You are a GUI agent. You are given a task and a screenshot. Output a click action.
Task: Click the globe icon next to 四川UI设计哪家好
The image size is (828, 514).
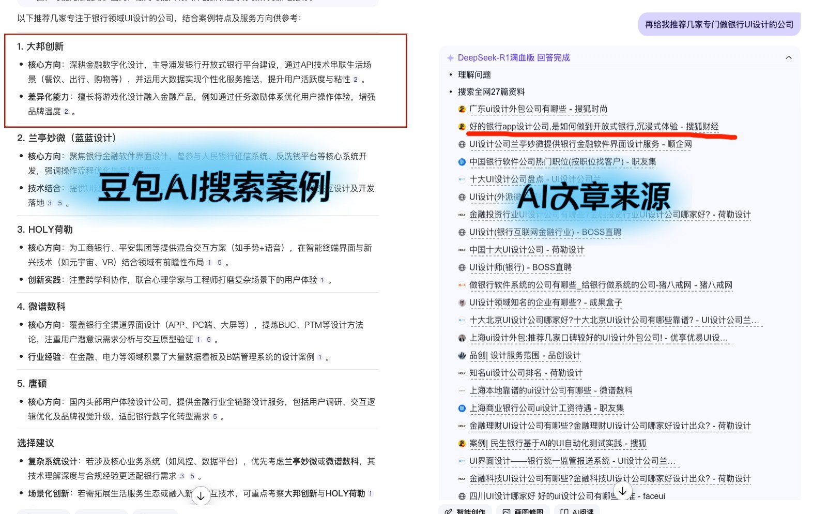[x=461, y=496]
